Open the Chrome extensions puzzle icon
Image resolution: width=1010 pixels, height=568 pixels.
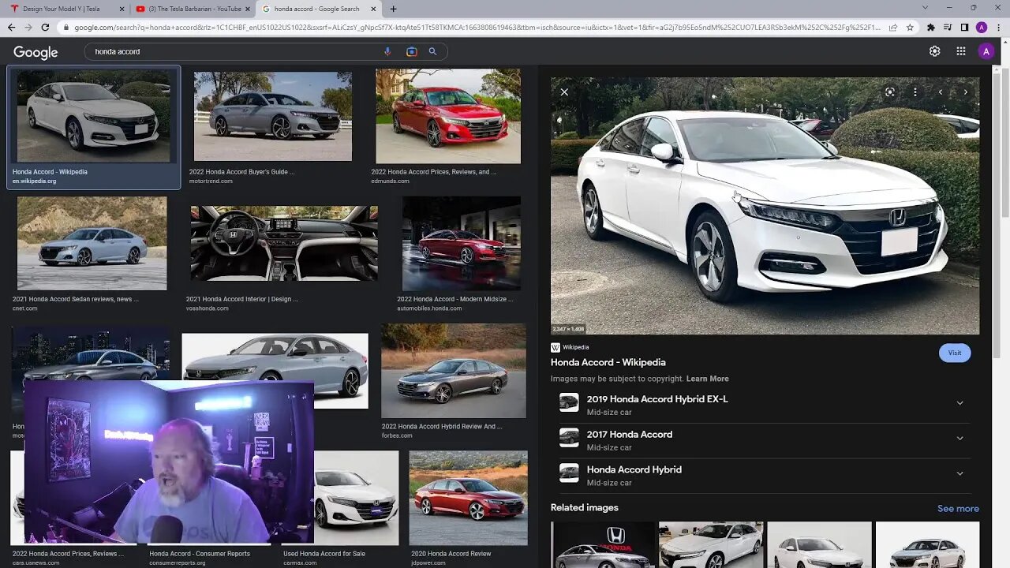point(930,27)
